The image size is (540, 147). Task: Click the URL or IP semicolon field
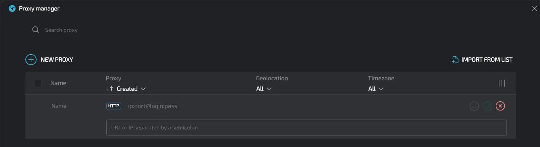click(306, 128)
